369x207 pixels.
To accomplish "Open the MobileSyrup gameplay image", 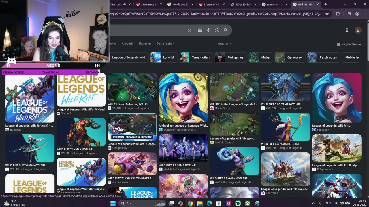I will (235, 87).
